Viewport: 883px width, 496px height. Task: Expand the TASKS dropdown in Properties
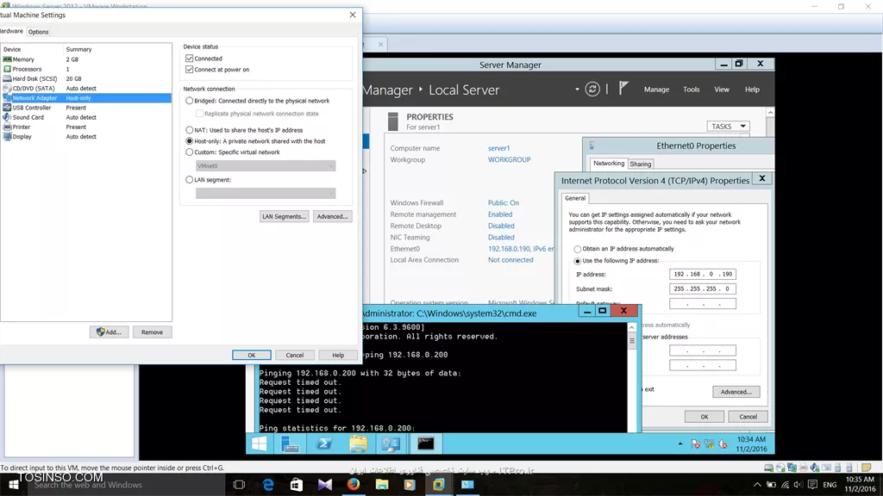tap(728, 126)
